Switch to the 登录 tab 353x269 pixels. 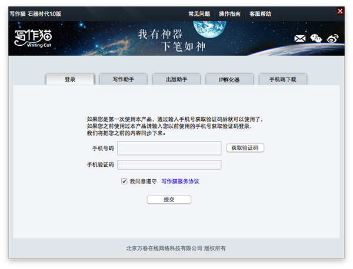point(70,79)
